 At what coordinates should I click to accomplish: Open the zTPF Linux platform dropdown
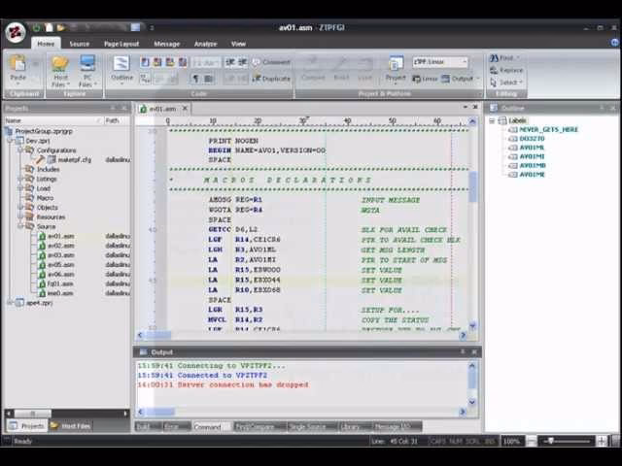coord(465,62)
